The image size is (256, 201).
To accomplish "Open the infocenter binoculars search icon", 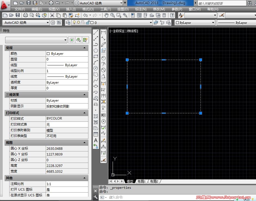I will 250,3.
